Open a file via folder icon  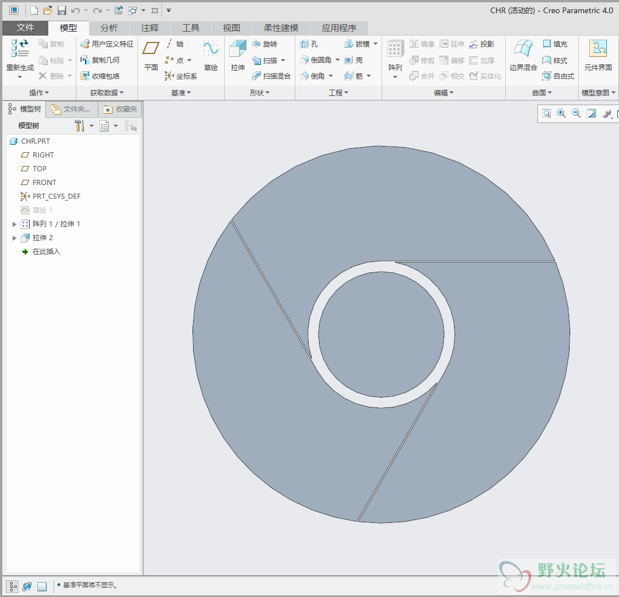point(48,11)
